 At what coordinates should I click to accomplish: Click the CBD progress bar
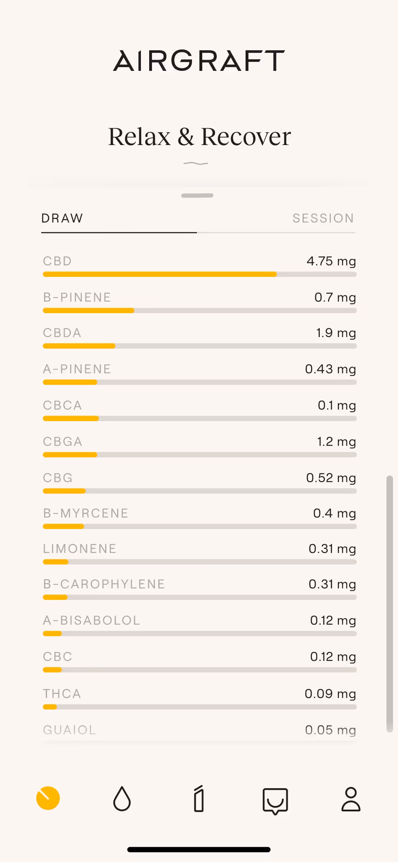pyautogui.click(x=199, y=274)
